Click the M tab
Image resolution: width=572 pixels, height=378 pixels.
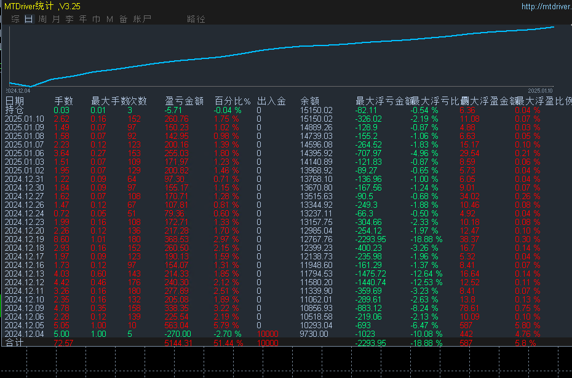pos(109,19)
